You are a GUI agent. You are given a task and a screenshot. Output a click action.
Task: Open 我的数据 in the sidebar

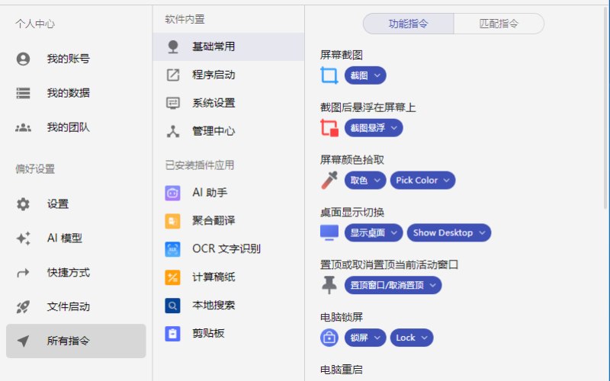75,93
